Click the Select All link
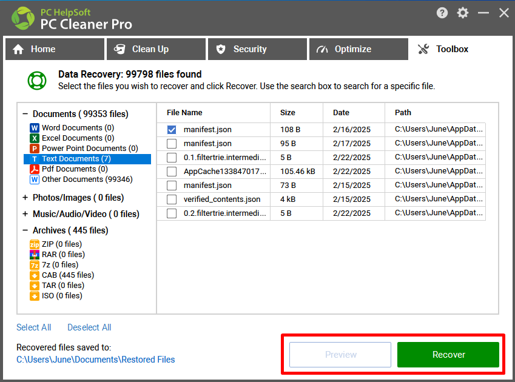The width and height of the screenshot is (515, 382). [34, 327]
